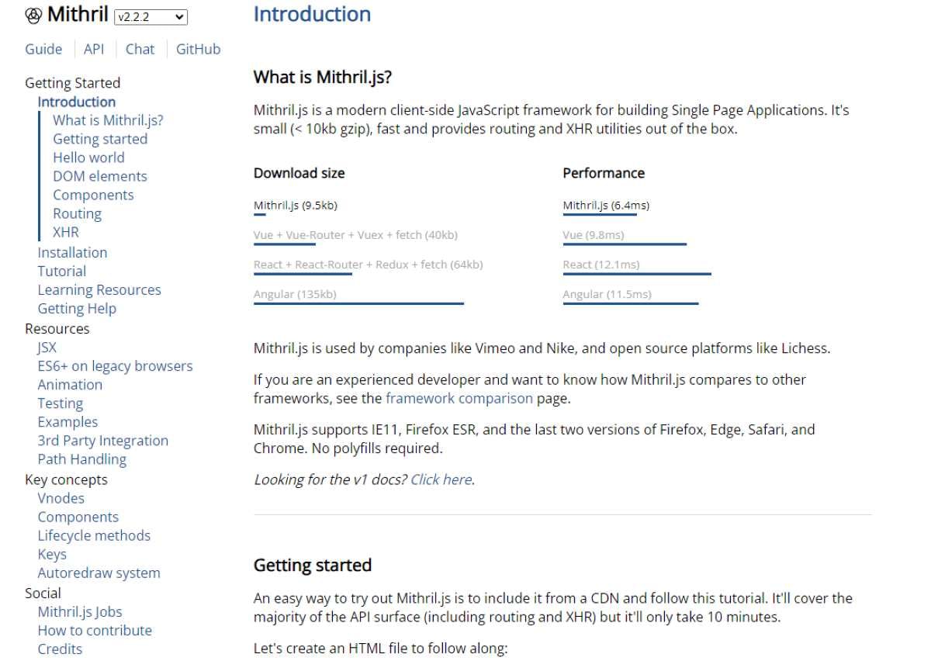
Task: Open Learning Resources
Action: (x=99, y=289)
